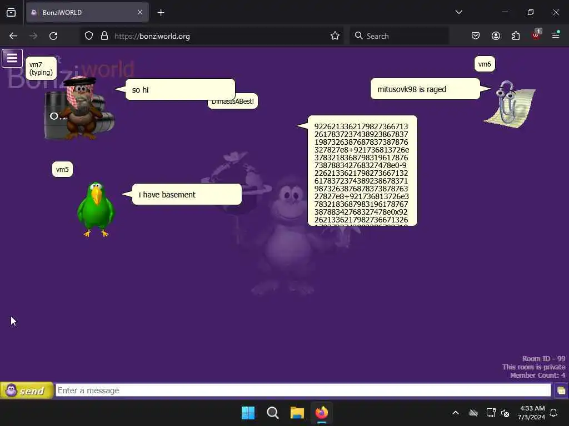569x426 pixels.
Task: Click the DimasIsABest! name tag
Action: pyautogui.click(x=233, y=103)
